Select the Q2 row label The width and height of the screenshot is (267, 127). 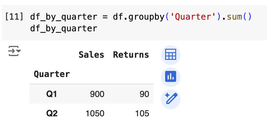point(52,114)
